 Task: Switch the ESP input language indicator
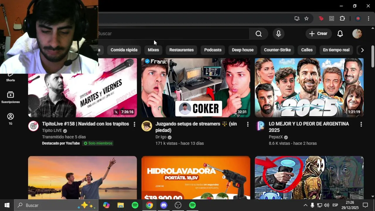click(x=335, y=205)
